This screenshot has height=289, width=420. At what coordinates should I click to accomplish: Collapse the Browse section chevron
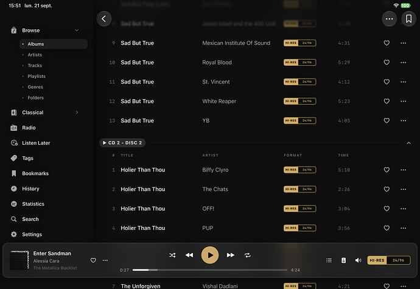(77, 30)
